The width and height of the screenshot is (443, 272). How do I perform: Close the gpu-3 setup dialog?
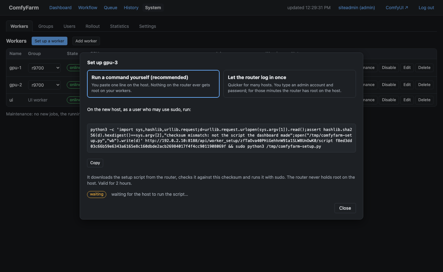(x=345, y=208)
